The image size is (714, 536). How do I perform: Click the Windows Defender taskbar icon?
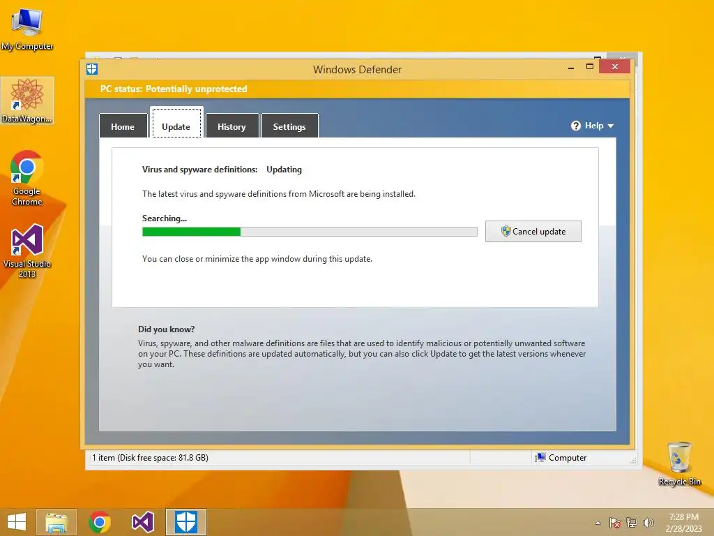click(x=185, y=522)
